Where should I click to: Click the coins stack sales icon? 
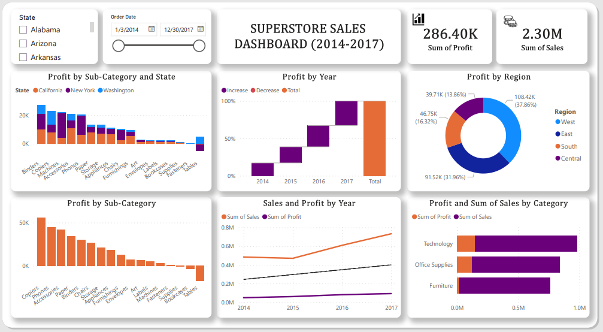[510, 22]
